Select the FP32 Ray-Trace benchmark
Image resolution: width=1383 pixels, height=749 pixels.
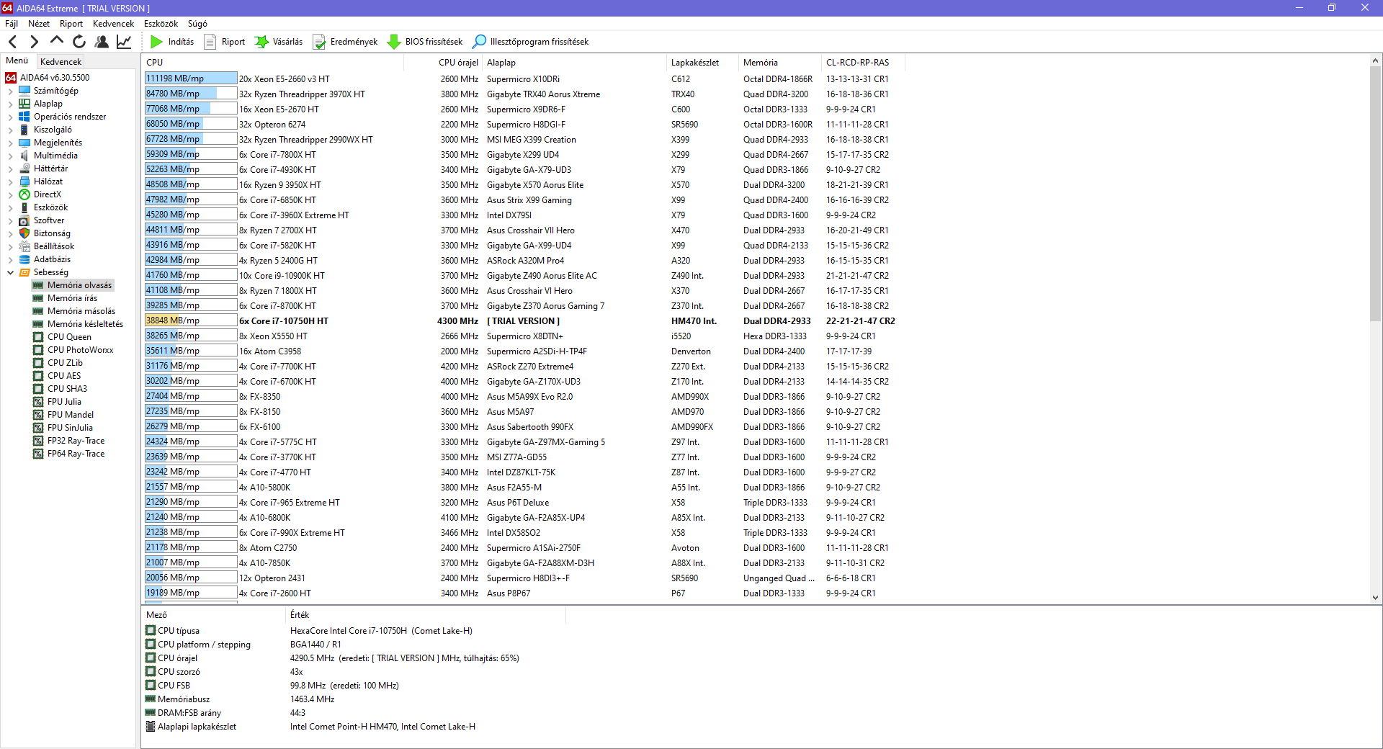(x=76, y=441)
